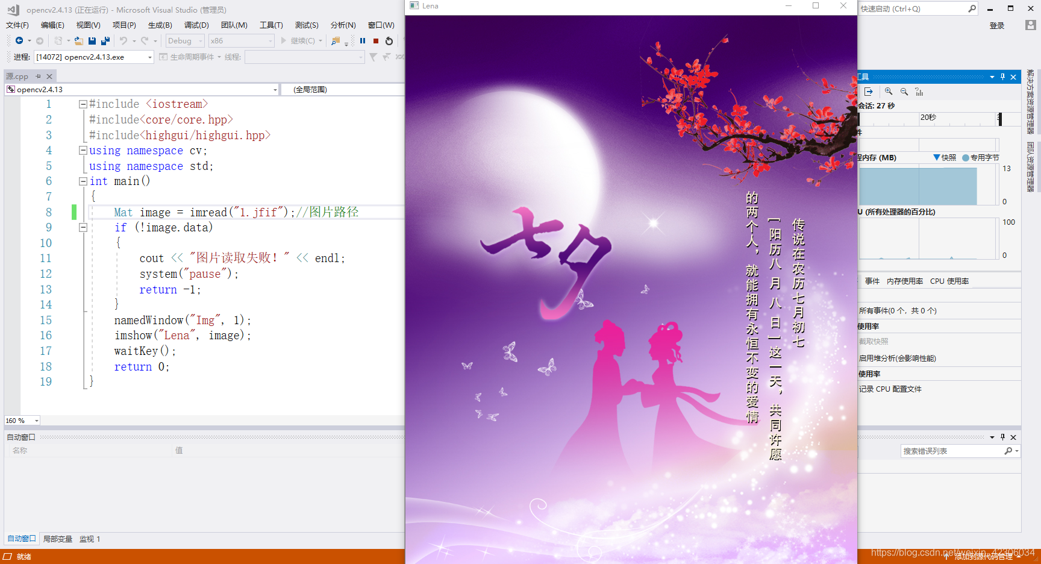This screenshot has width=1041, height=564.
Task: Click the navigate forward arrow icon
Action: coord(40,40)
